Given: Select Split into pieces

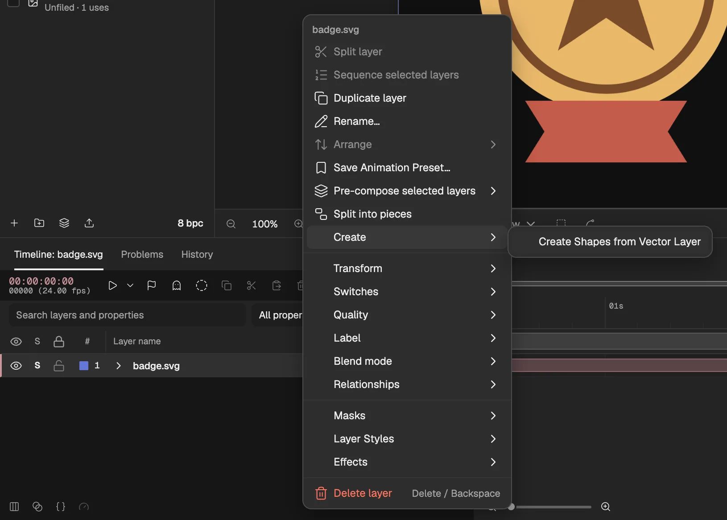Looking at the screenshot, I should tap(407, 214).
